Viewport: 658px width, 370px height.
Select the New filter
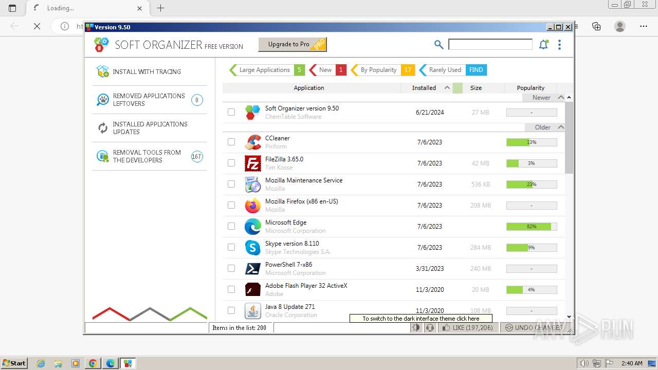(x=327, y=70)
